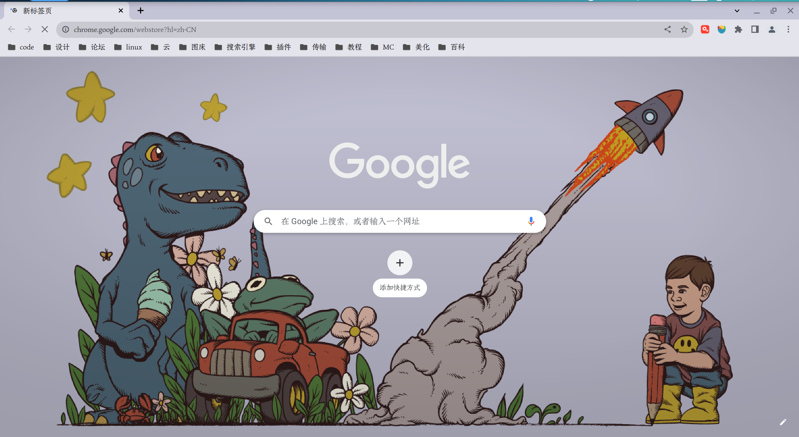Toggle the browser side panel

coord(755,29)
